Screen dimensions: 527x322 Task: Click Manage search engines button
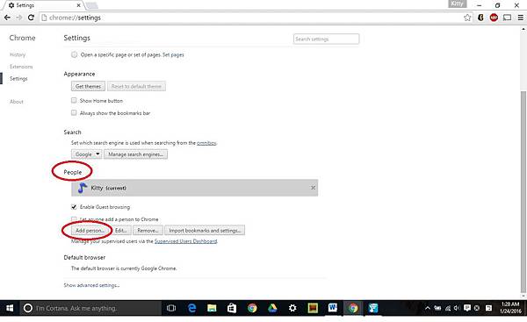pyautogui.click(x=135, y=154)
